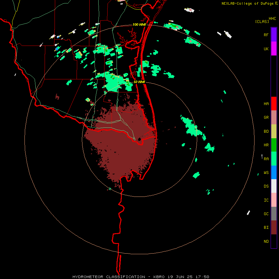
Task: Select the GC gray legend swatch
Action: pyautogui.click(x=274, y=214)
